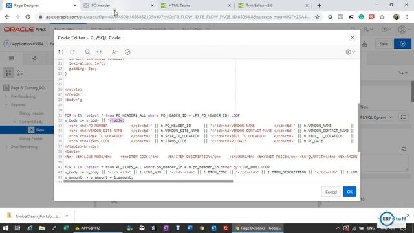Select Dialog Footer tree item
This screenshot has height=233, width=414.
click(x=31, y=139)
